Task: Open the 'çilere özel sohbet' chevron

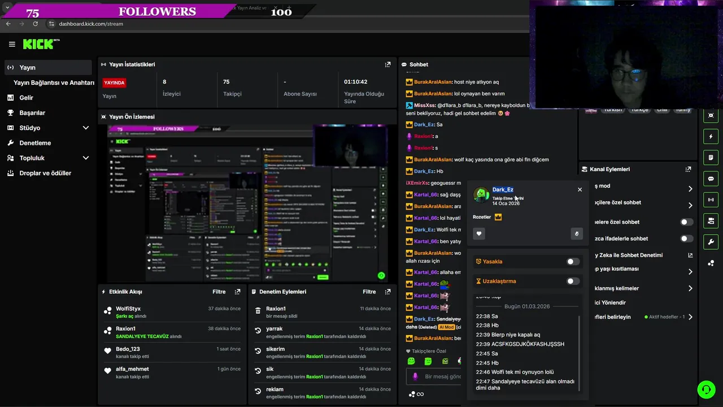Action: coord(690,205)
